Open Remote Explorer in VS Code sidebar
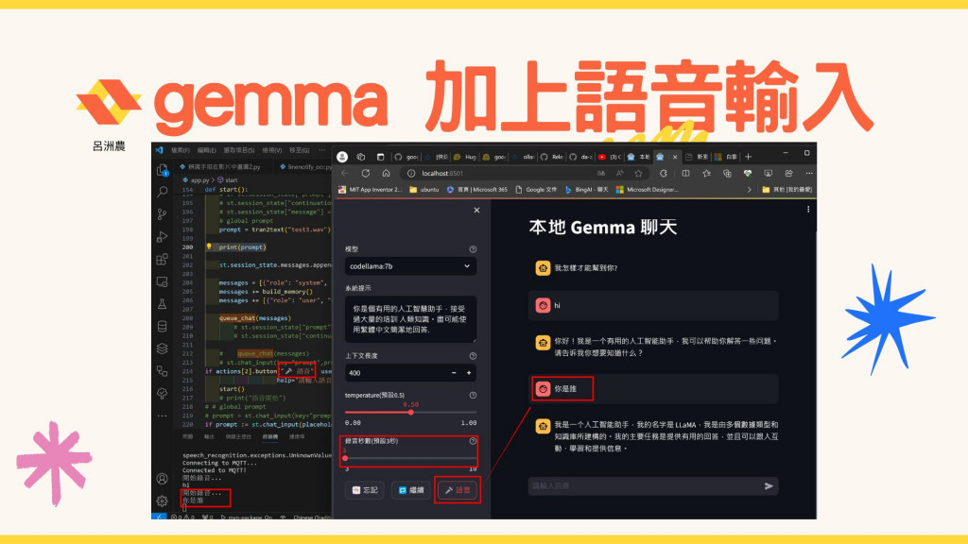This screenshot has height=544, width=968. [163, 281]
